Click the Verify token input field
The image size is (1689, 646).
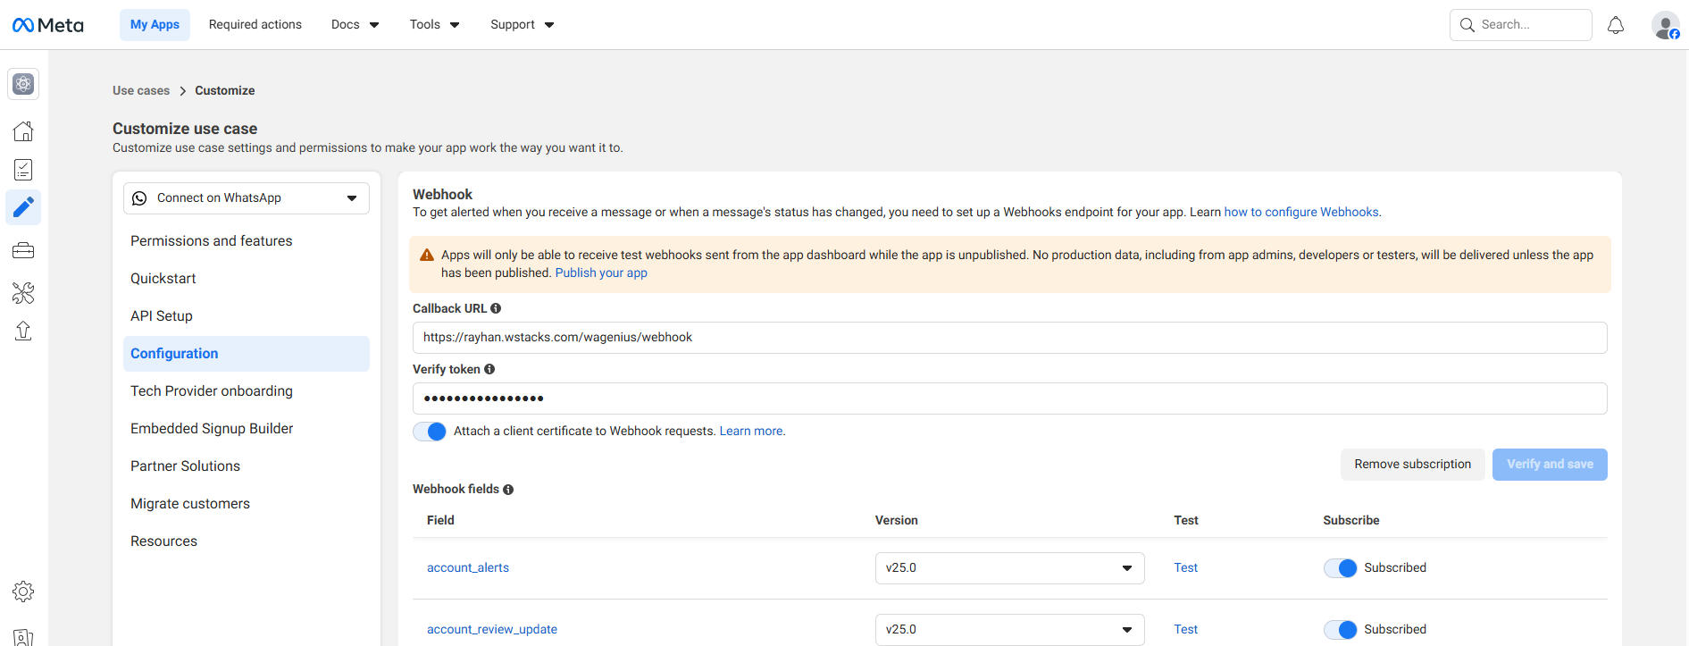point(1009,399)
